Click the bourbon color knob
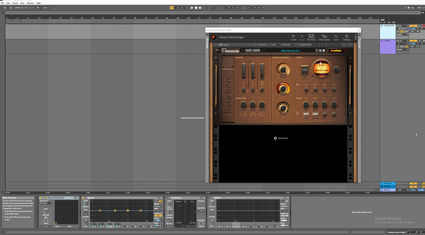The image size is (425, 235). point(283,88)
